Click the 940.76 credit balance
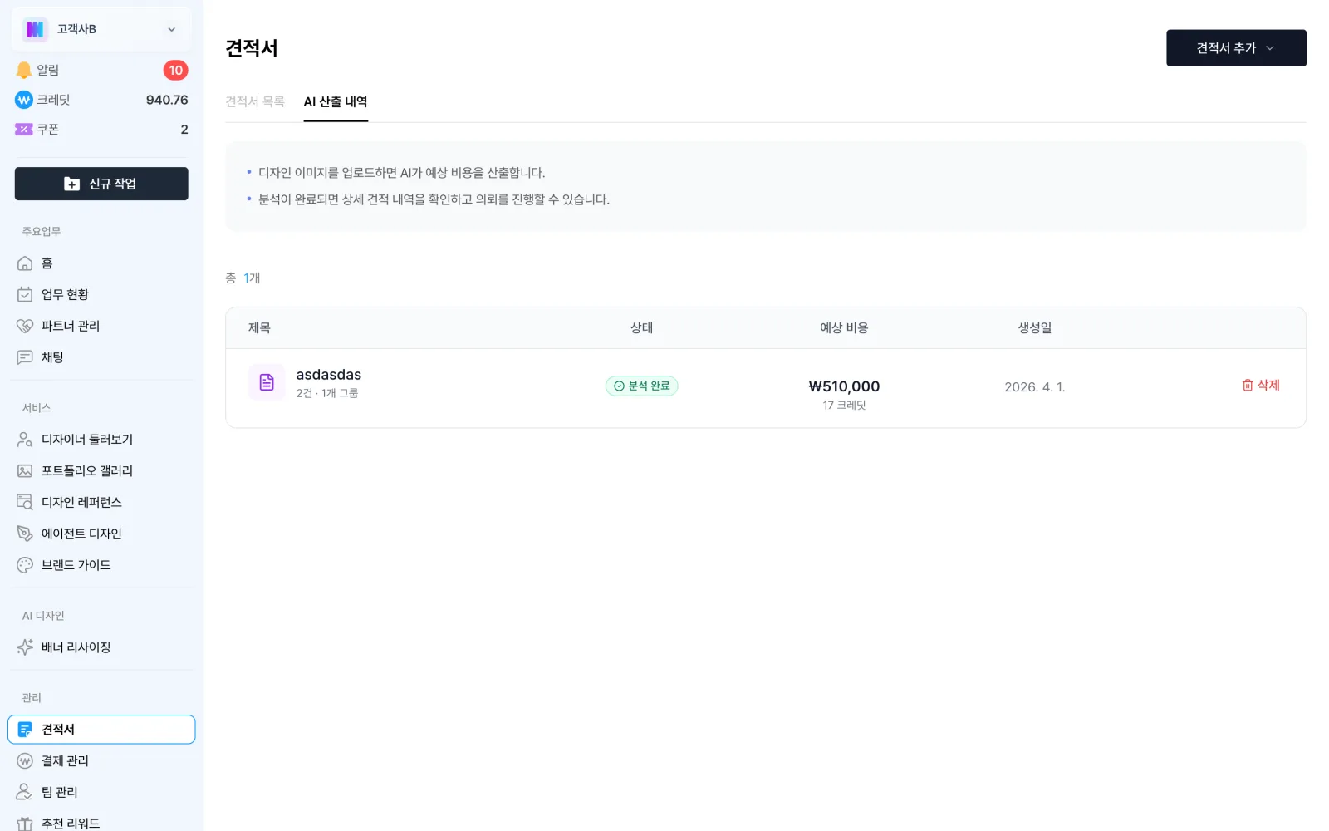This screenshot has width=1329, height=831. coord(167,100)
